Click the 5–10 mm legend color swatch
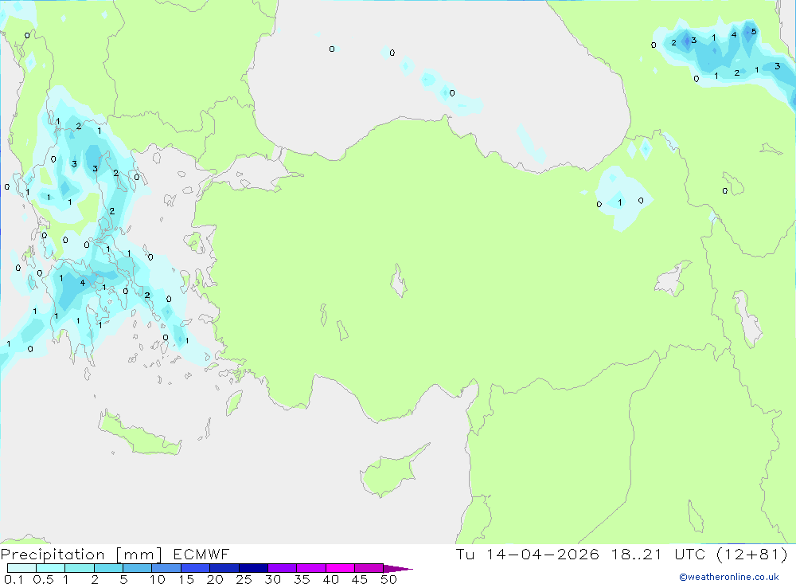 138,568
